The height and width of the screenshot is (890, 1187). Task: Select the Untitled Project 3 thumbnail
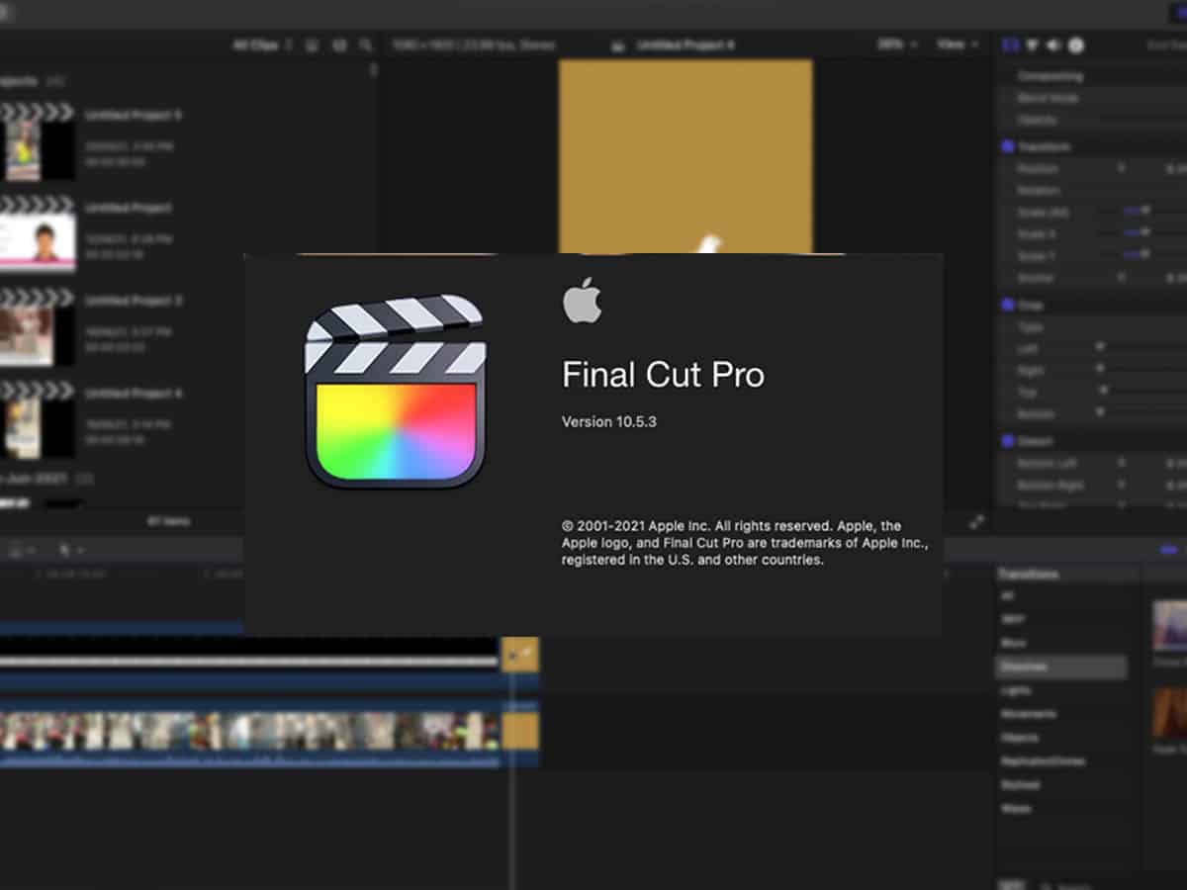[37, 328]
